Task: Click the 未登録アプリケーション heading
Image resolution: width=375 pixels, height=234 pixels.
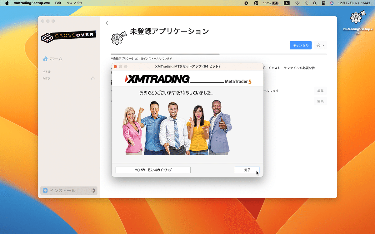Action: [169, 32]
